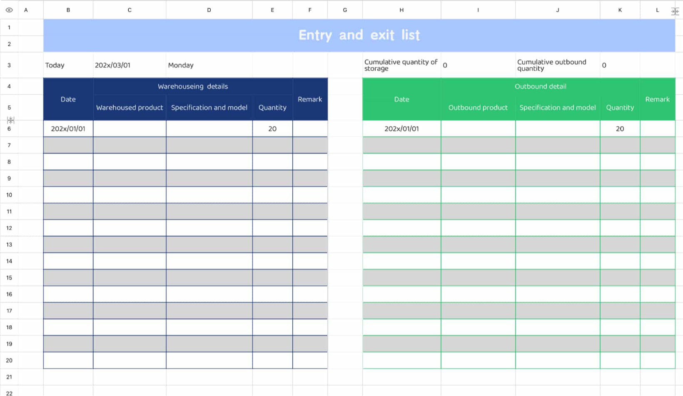Select outbound date '202x/01/01' cell
Viewport: 683px width, 396px height.
(401, 129)
